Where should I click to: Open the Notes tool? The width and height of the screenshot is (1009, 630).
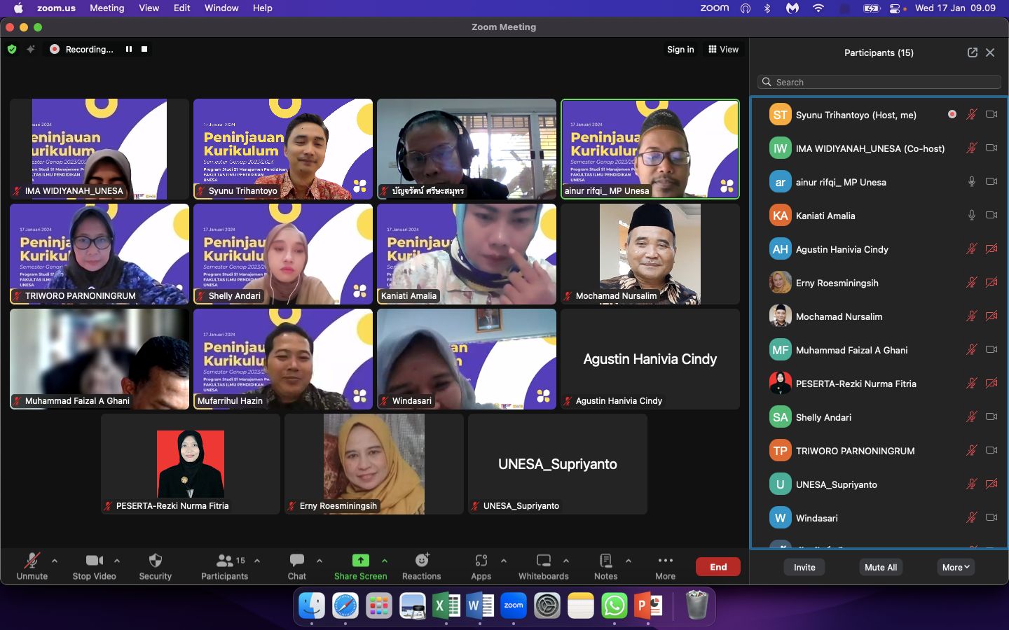605,566
